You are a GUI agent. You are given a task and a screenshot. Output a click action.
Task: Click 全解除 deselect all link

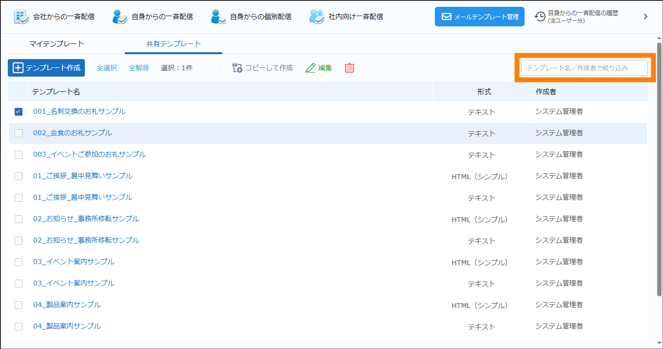point(139,68)
